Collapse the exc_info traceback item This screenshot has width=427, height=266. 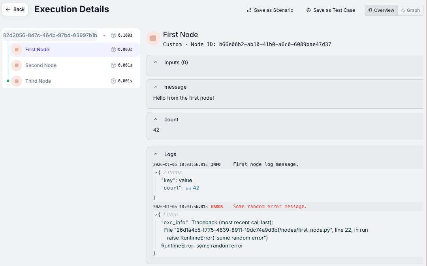click(x=156, y=214)
